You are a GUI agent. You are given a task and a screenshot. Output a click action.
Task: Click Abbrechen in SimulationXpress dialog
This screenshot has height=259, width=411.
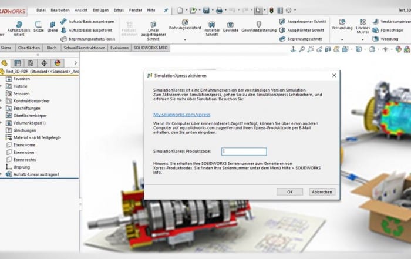tap(322, 192)
